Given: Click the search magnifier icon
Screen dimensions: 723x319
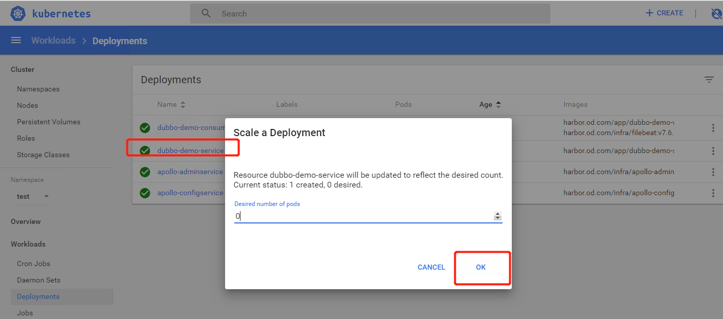Looking at the screenshot, I should 206,14.
